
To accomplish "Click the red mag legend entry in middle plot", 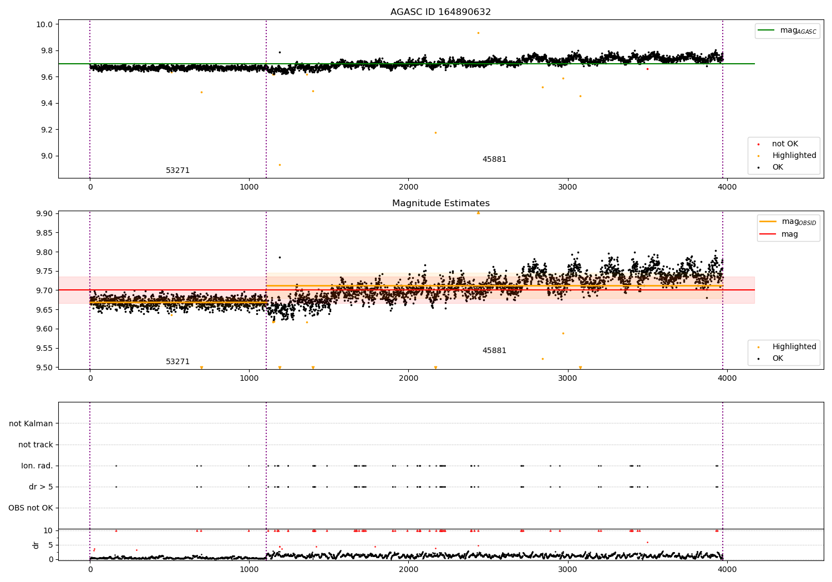I will click(789, 234).
